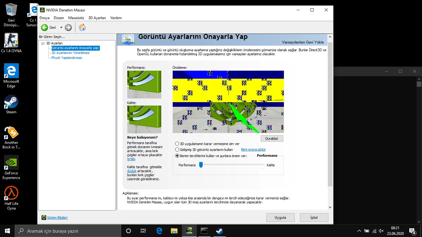Screen dimensions: 422x237
Task: Open Cortana from the taskbar circle
Action: [129, 231]
